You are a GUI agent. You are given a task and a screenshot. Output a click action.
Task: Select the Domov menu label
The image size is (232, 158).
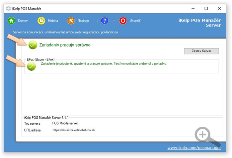pos(23,20)
